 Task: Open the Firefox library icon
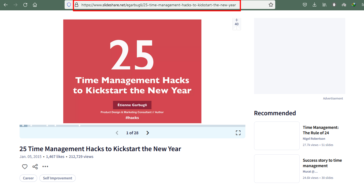click(324, 5)
